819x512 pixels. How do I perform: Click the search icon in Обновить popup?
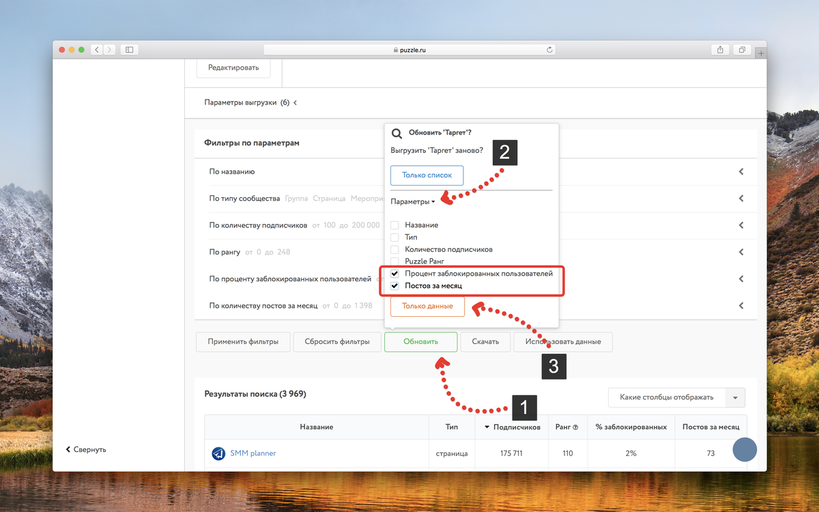pyautogui.click(x=397, y=133)
